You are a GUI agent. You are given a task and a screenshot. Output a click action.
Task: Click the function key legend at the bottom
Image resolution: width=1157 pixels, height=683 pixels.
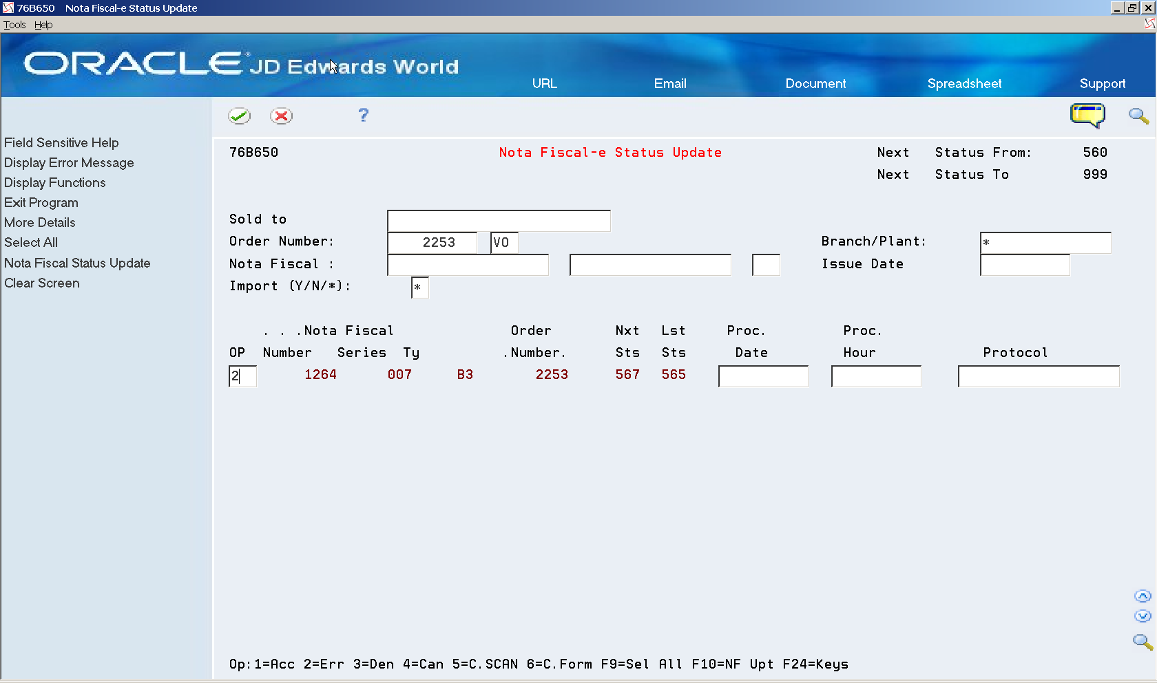tap(539, 664)
